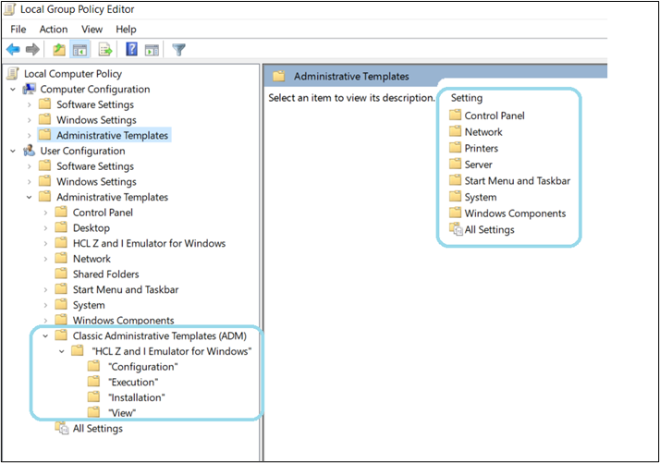Click the Forward arrow in toolbar
The height and width of the screenshot is (463, 660).
(x=32, y=49)
